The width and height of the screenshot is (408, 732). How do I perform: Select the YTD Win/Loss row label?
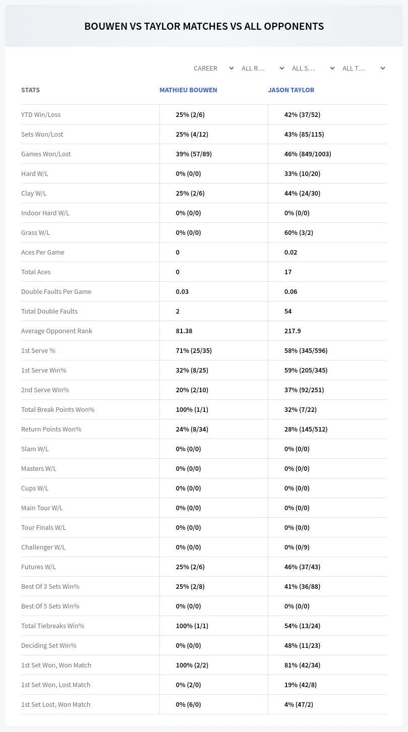coord(41,114)
